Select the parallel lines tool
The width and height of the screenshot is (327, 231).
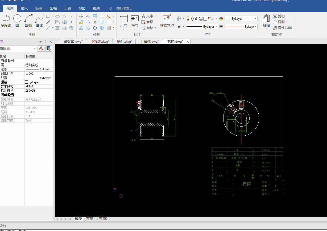coord(48,22)
